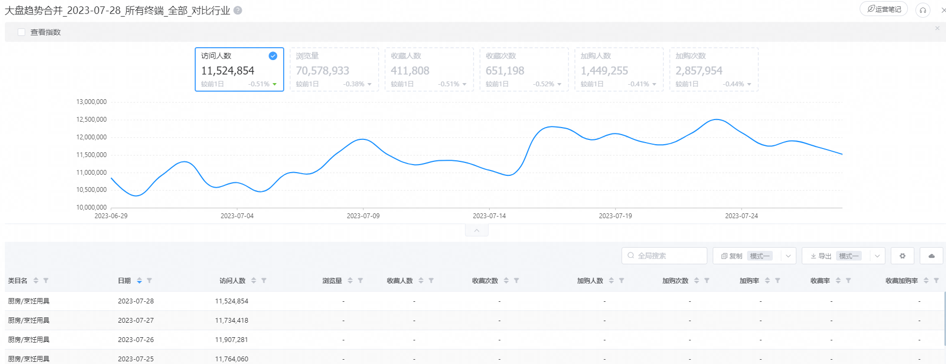
Task: Select the 加购人数 metric card
Action: click(x=619, y=69)
